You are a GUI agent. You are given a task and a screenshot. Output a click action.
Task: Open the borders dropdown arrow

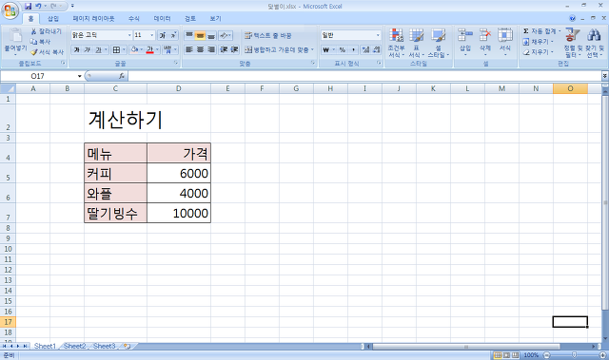click(x=124, y=49)
